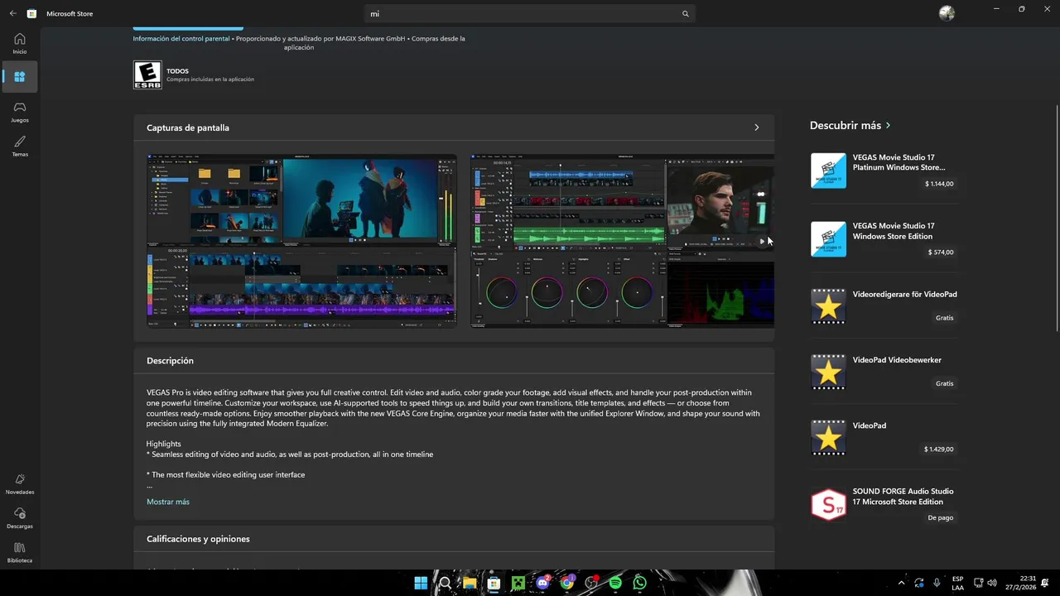Click Microsoft Store taskbar icon
Viewport: 1060px width, 596px height.
click(494, 583)
